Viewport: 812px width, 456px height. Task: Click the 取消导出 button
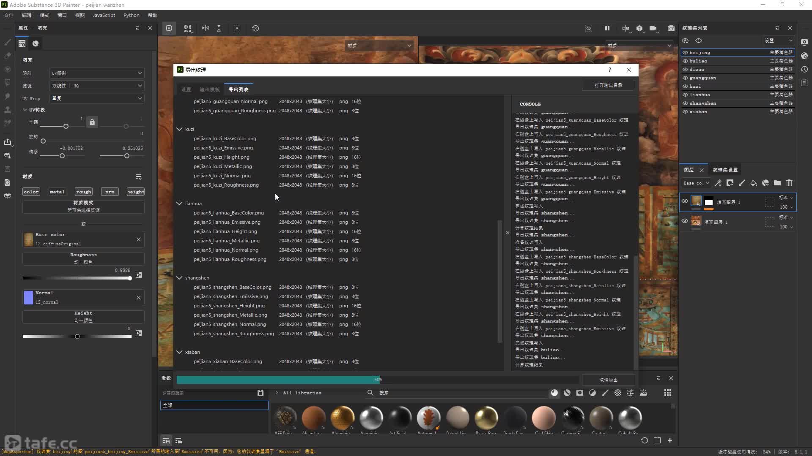[x=608, y=380]
